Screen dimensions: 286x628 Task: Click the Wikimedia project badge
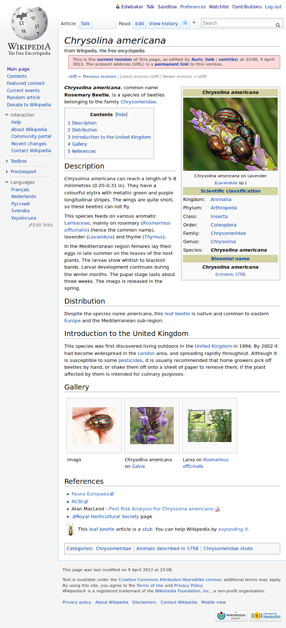click(x=232, y=615)
